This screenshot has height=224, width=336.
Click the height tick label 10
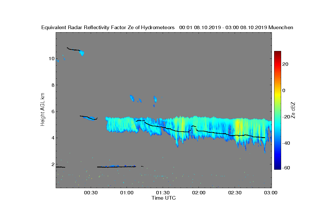tap(51, 59)
